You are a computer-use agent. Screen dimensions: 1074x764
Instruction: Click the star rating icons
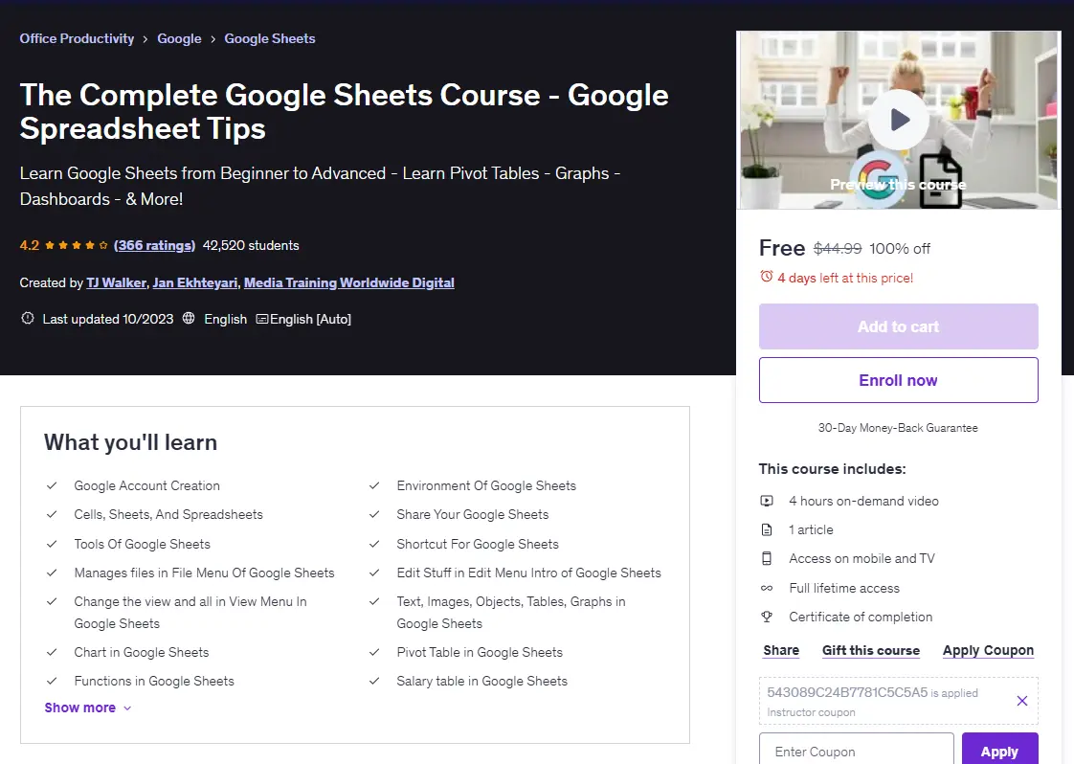tap(77, 245)
